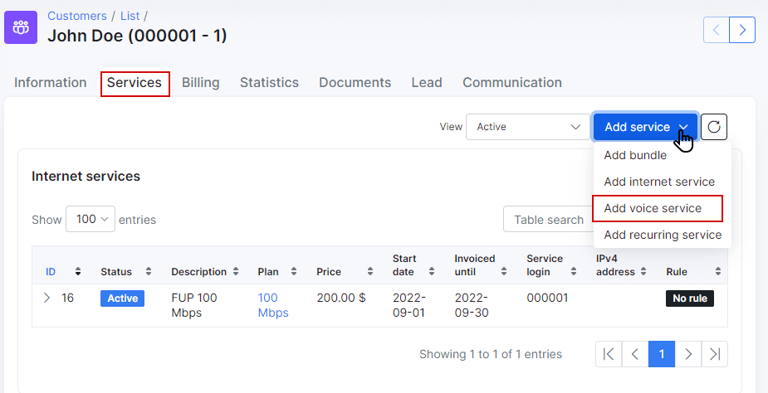Jump to last page pagination icon
The image size is (768, 393).
[x=715, y=354]
